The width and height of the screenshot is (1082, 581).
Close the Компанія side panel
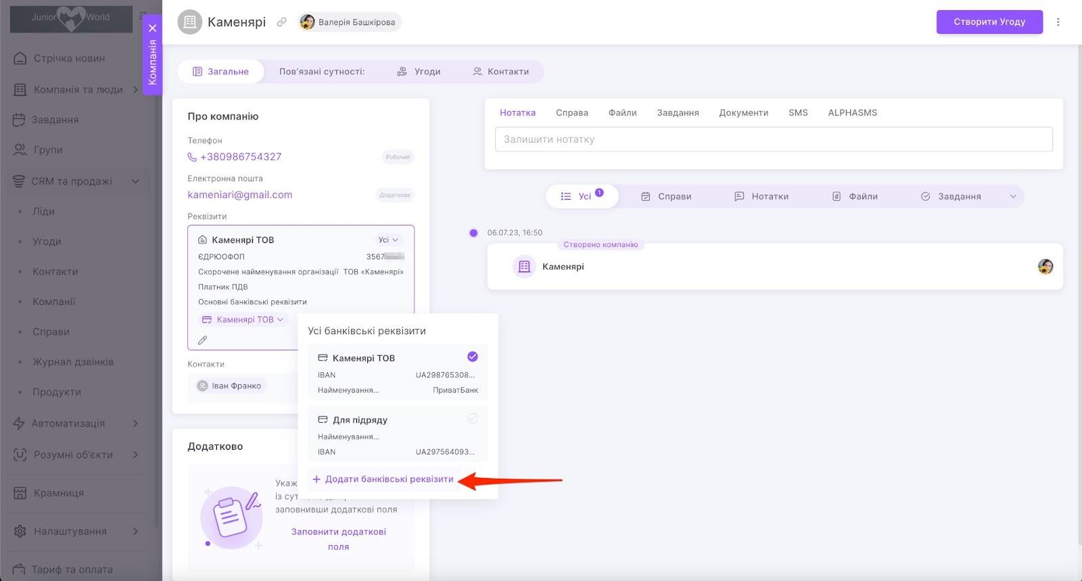(153, 28)
